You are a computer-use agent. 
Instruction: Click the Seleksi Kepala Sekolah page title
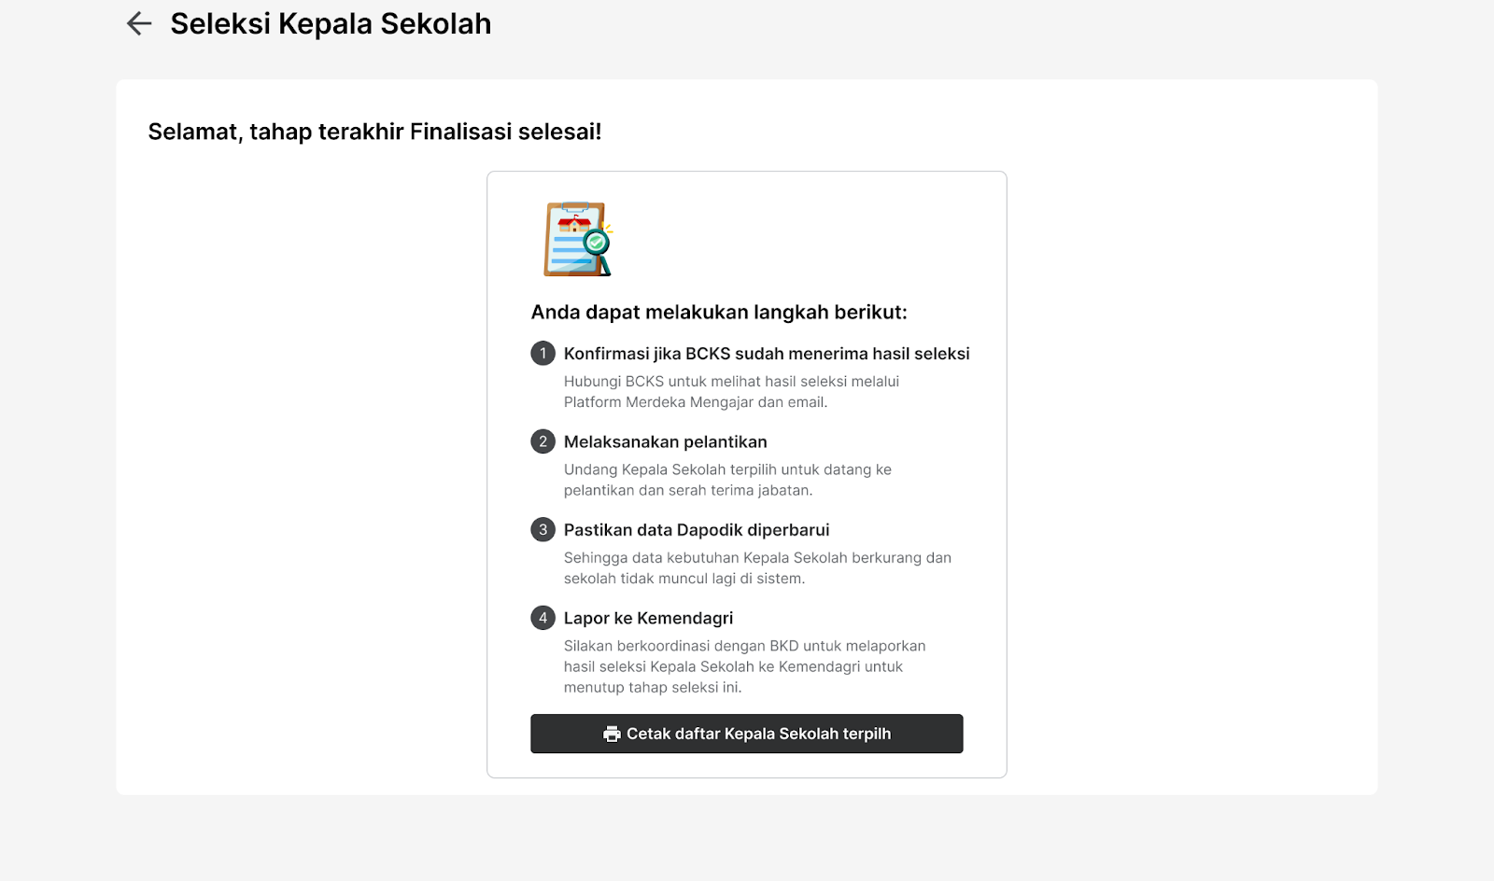tap(331, 23)
